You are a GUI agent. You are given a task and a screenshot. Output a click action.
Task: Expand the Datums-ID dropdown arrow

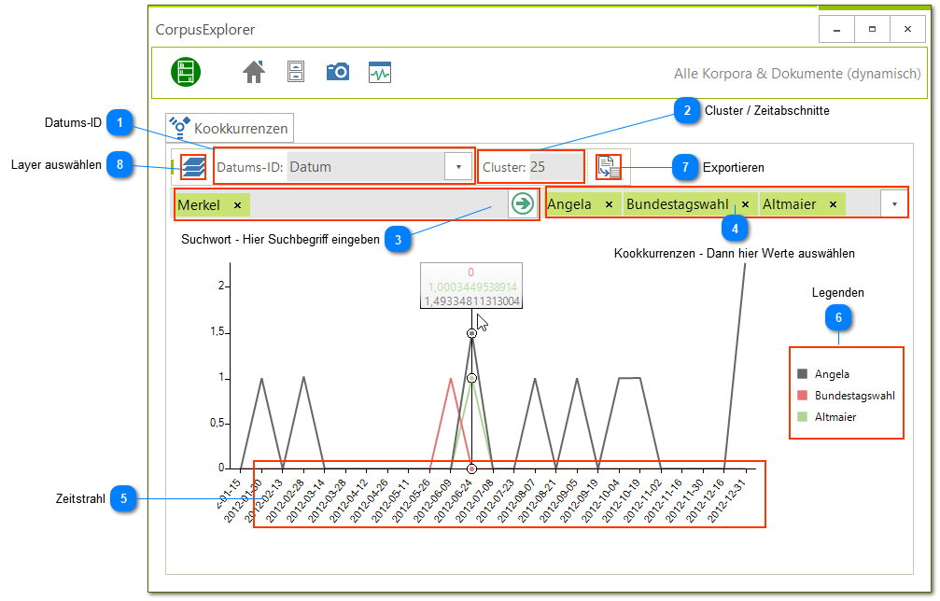click(458, 166)
